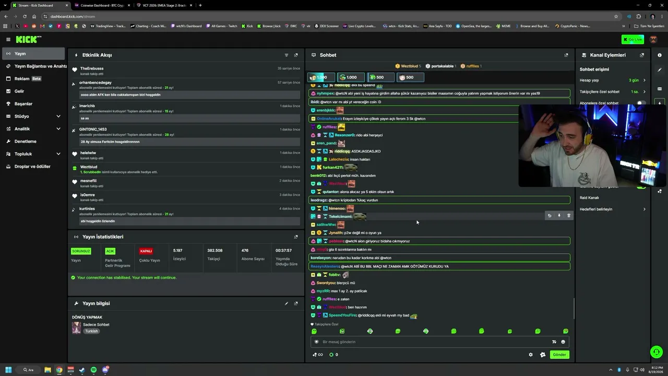The width and height of the screenshot is (668, 376).
Task: Pop out the Yayın bilgisi panel
Action: coord(296,303)
